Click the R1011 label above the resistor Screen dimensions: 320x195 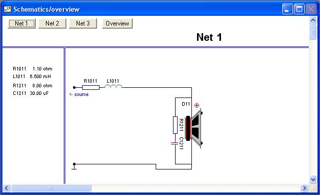click(90, 81)
